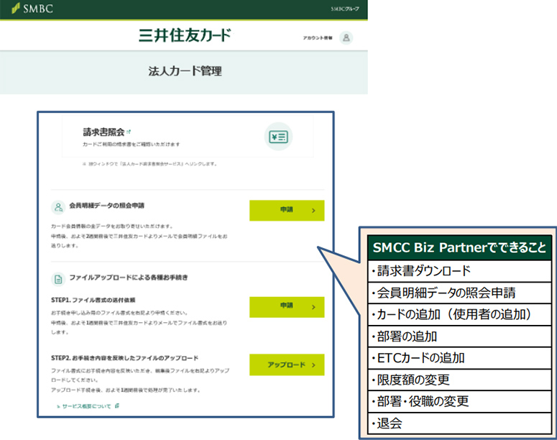Select the ETCカードの追加 row

point(459,358)
